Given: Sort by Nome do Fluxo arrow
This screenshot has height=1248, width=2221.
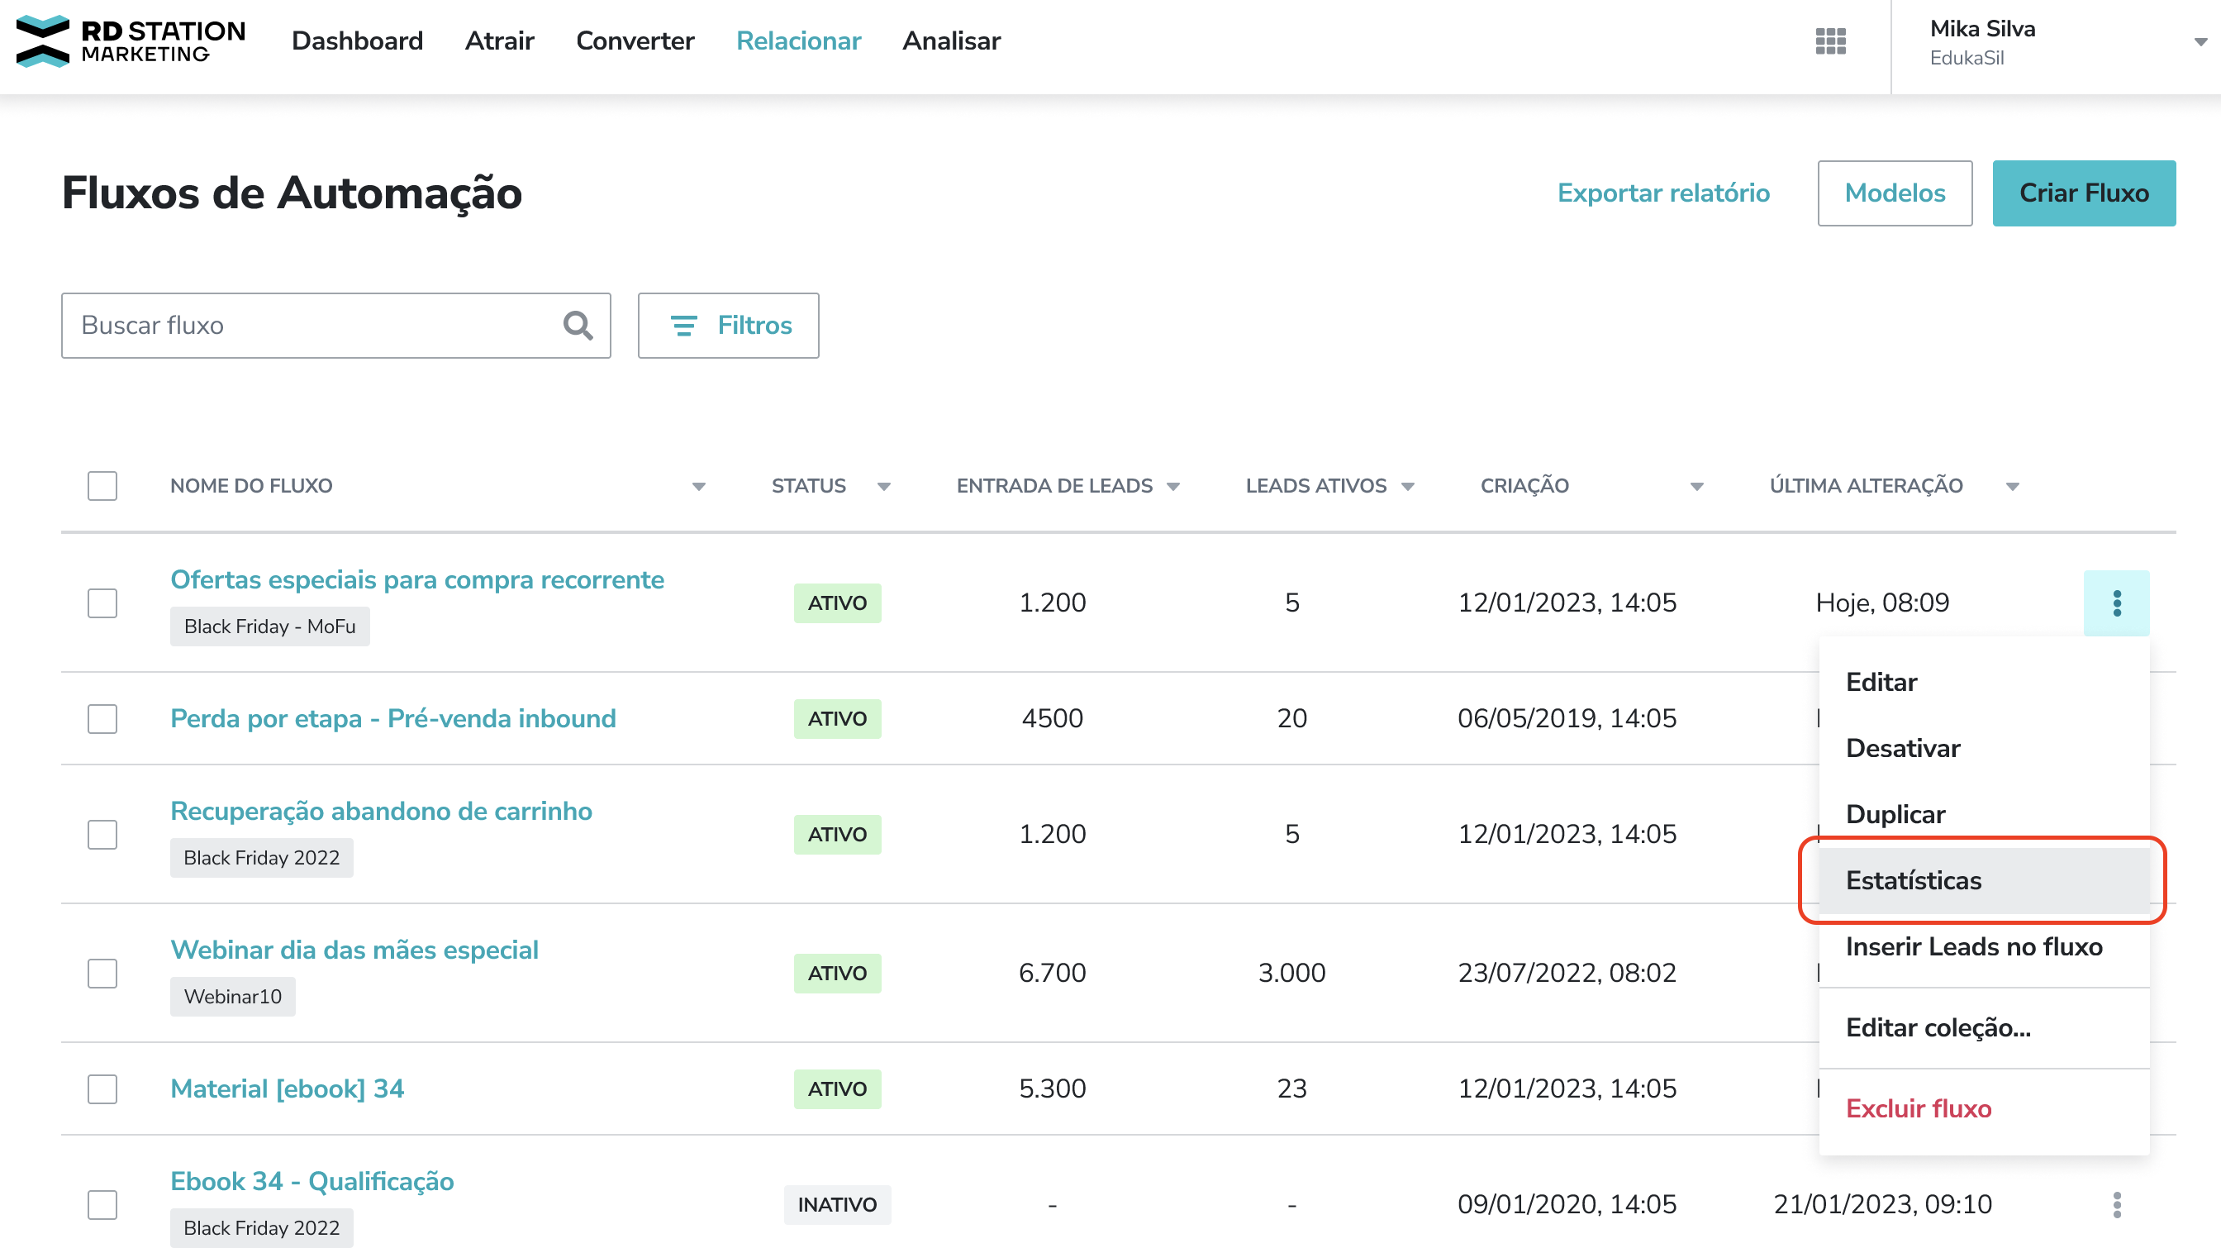Looking at the screenshot, I should [x=698, y=487].
